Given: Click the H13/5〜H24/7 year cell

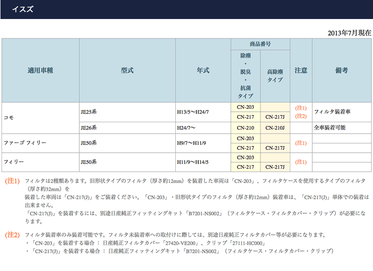Looking at the screenshot, I should 203,112.
